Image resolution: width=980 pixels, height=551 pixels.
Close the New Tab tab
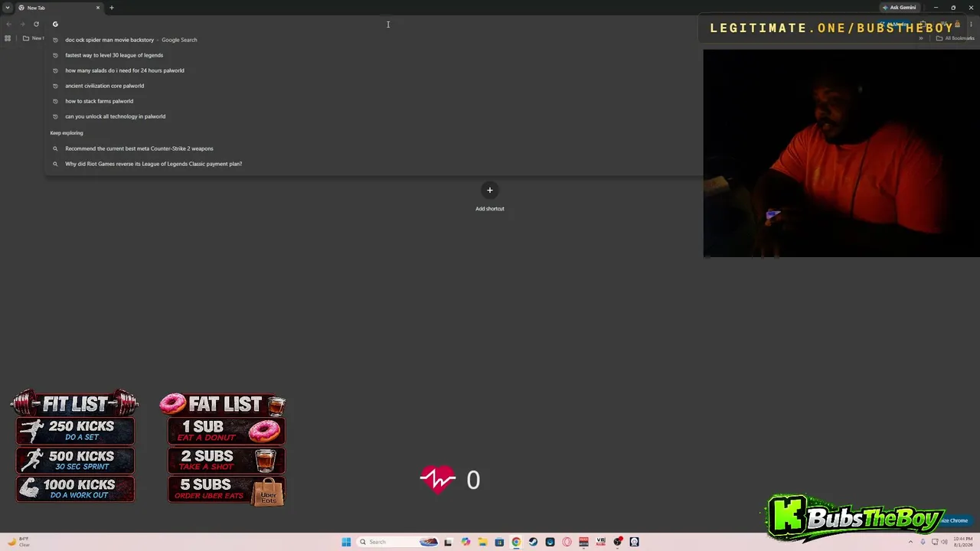pyautogui.click(x=98, y=8)
